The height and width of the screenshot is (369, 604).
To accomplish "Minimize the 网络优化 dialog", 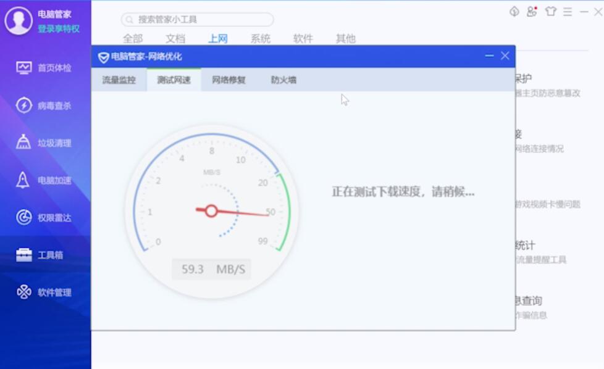I will pos(489,56).
